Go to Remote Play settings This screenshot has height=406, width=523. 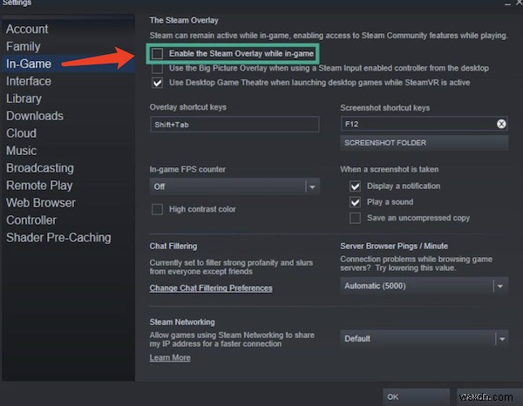tap(39, 186)
